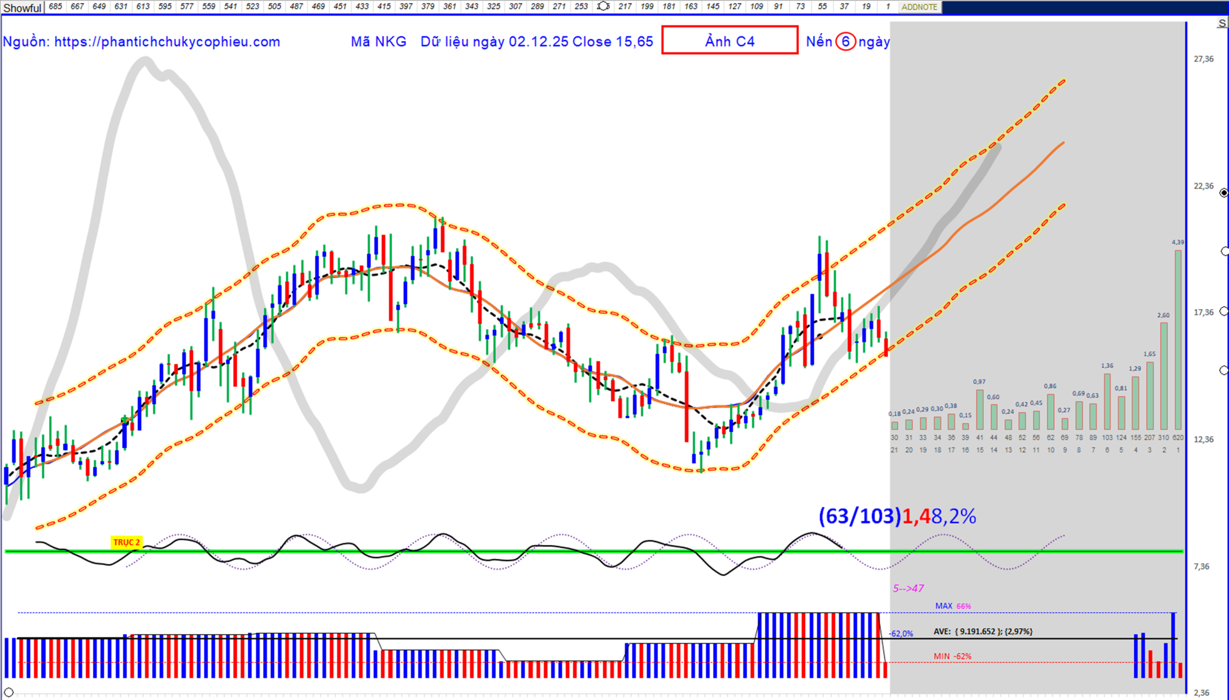Open the phantichchukycophieu.com source link
Viewport: 1229px width, 700px height.
pyautogui.click(x=167, y=42)
